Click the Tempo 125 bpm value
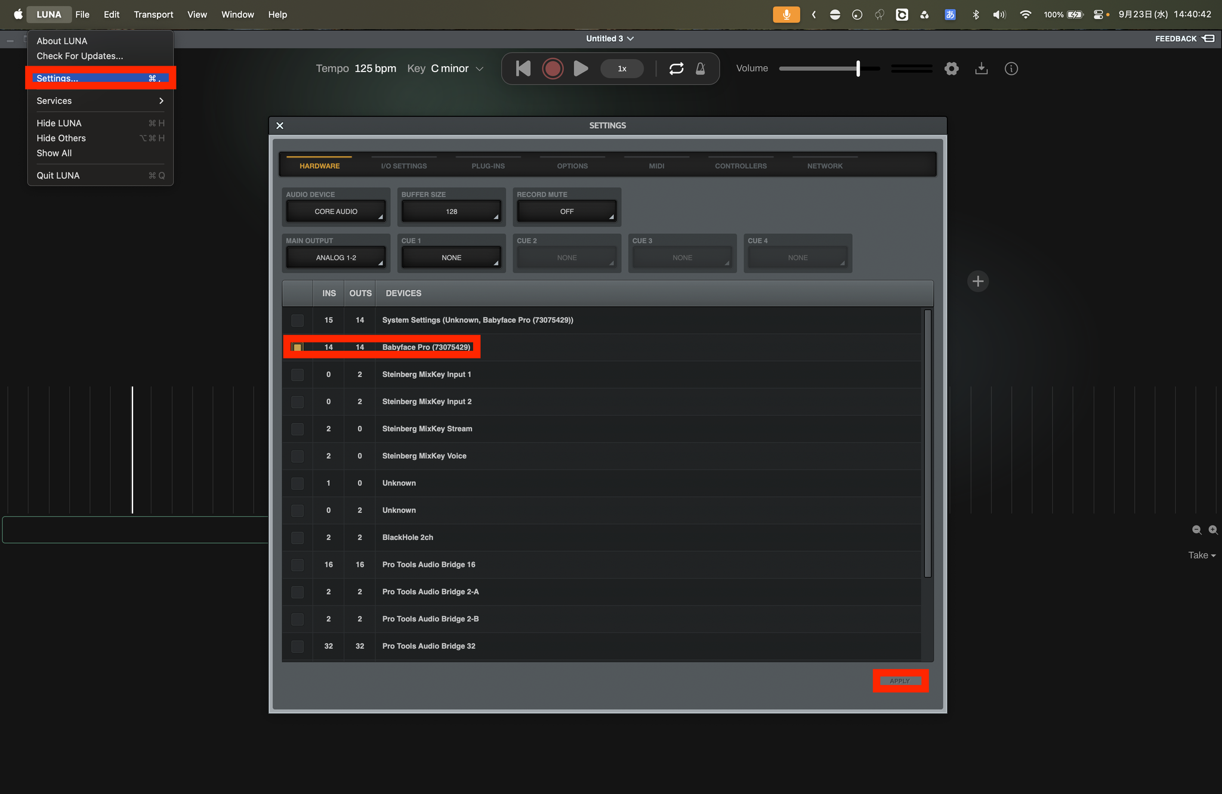 pos(375,69)
